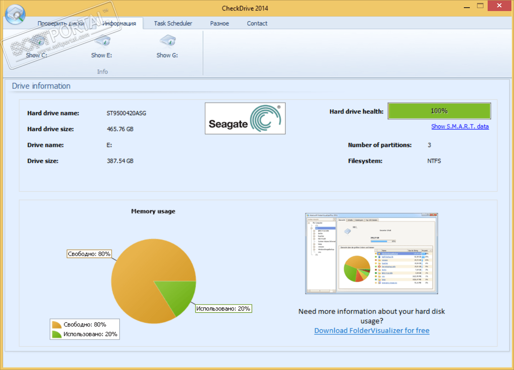Click the FolderVisualizer preview screenshot
This screenshot has height=370, width=514.
tap(372, 254)
